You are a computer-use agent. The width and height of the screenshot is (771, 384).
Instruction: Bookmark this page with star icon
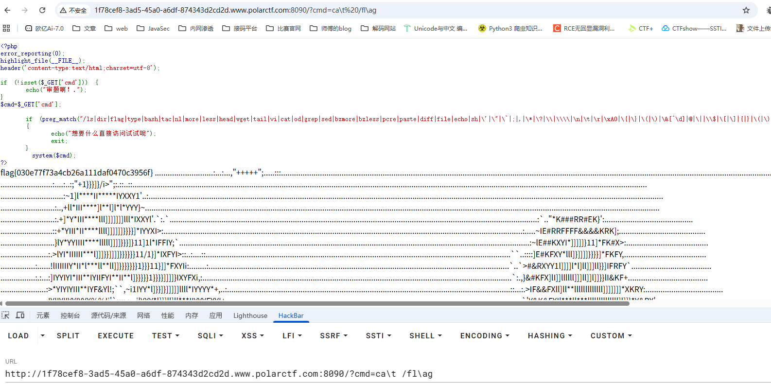pos(746,10)
